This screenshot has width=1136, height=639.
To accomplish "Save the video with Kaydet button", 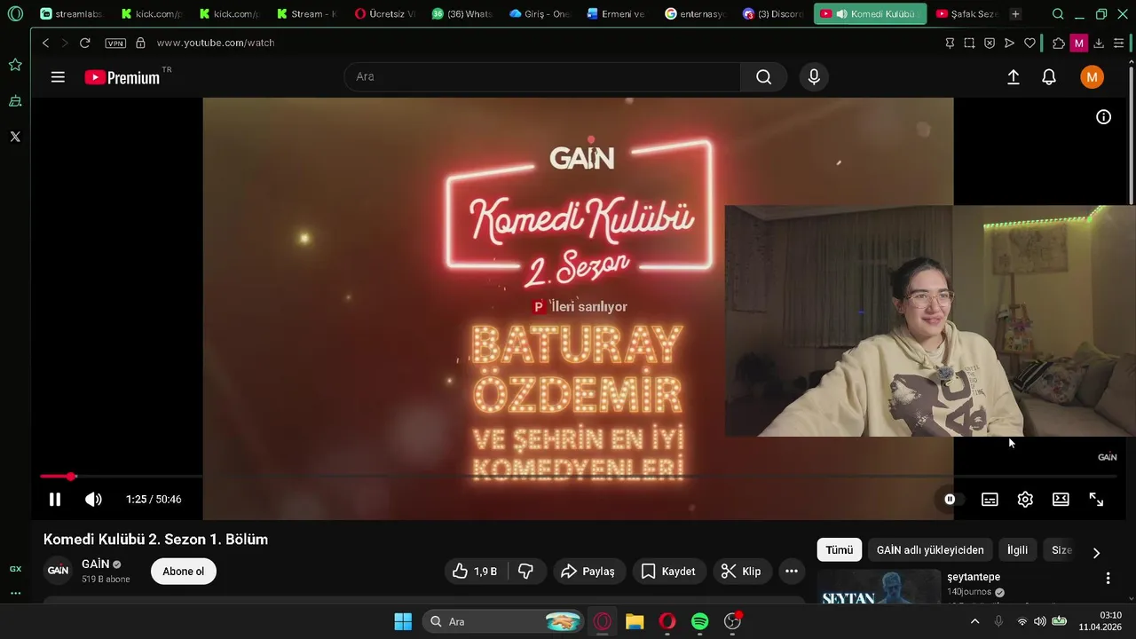I will coord(668,572).
